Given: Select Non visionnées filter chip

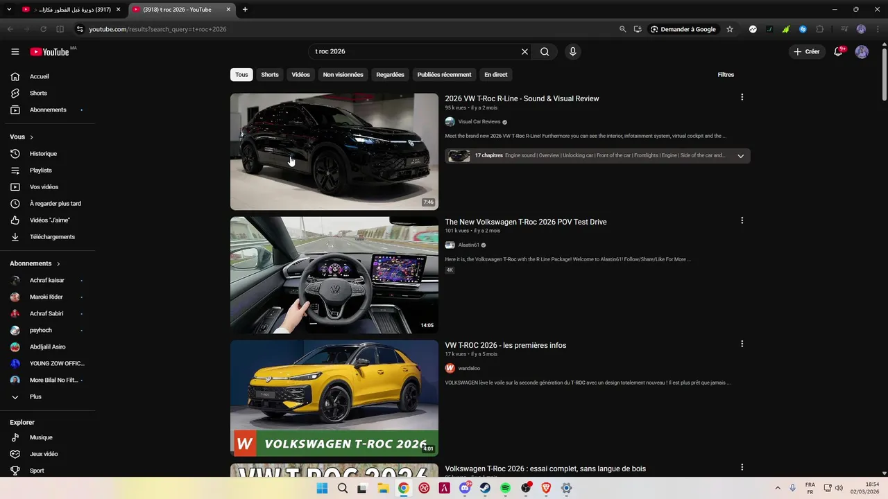Looking at the screenshot, I should [343, 75].
